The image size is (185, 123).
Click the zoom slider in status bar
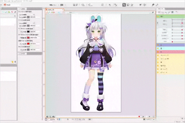pos(59,119)
